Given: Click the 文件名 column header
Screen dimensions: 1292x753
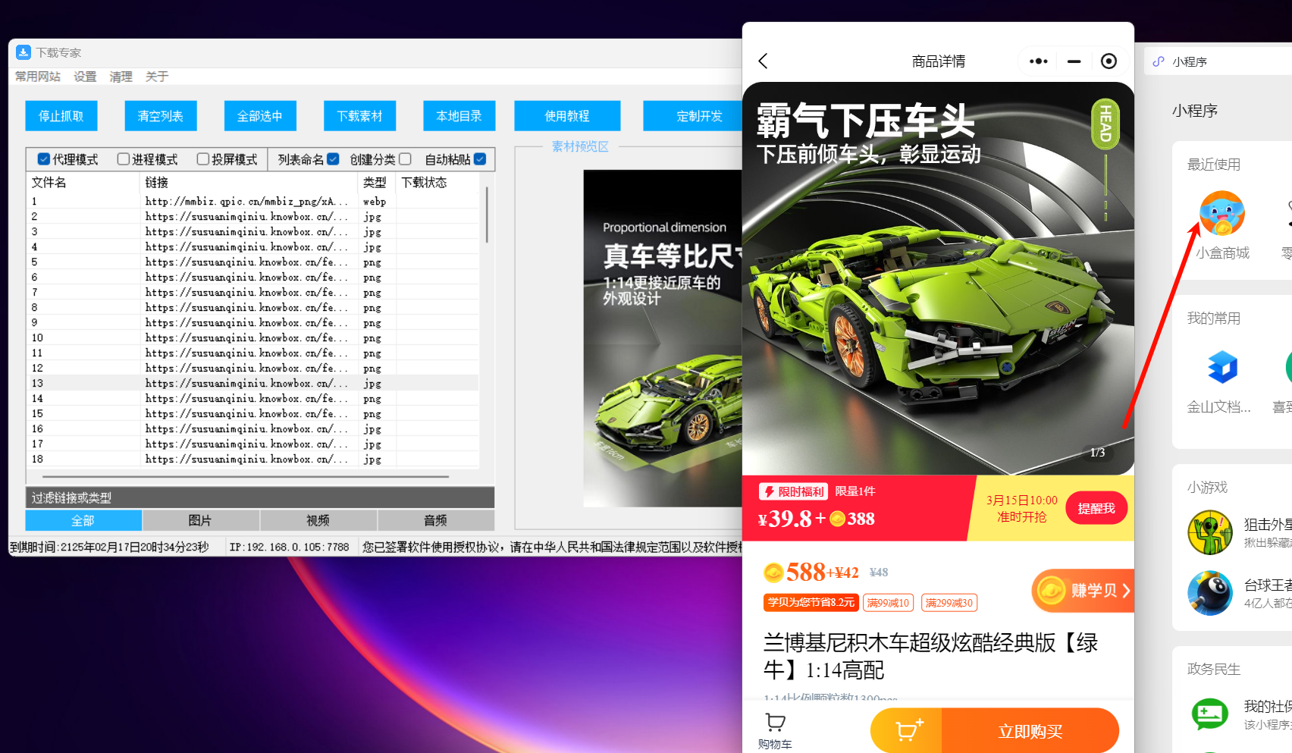Looking at the screenshot, I should point(83,183).
